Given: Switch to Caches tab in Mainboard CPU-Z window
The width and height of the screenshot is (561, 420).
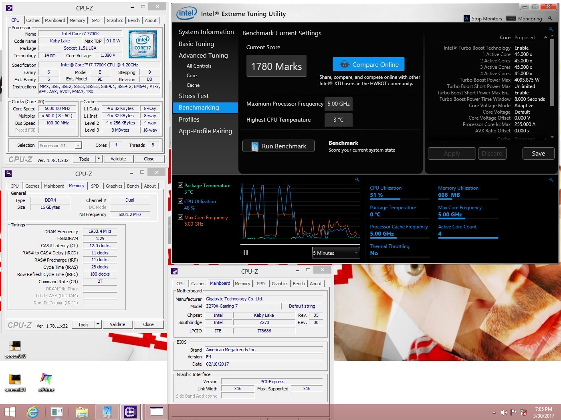Looking at the screenshot, I should pos(198,284).
